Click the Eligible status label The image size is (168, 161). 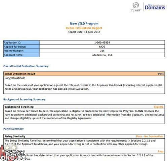point(159,107)
